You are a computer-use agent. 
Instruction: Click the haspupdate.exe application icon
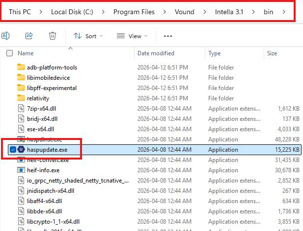(21, 149)
